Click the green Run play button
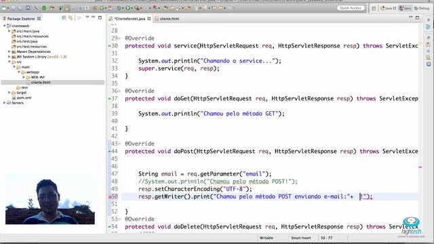Screen dimensions: 434x244 (x=127, y=8)
